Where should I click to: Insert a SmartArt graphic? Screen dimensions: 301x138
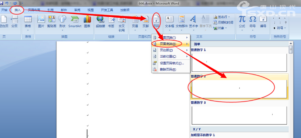coord(75,21)
